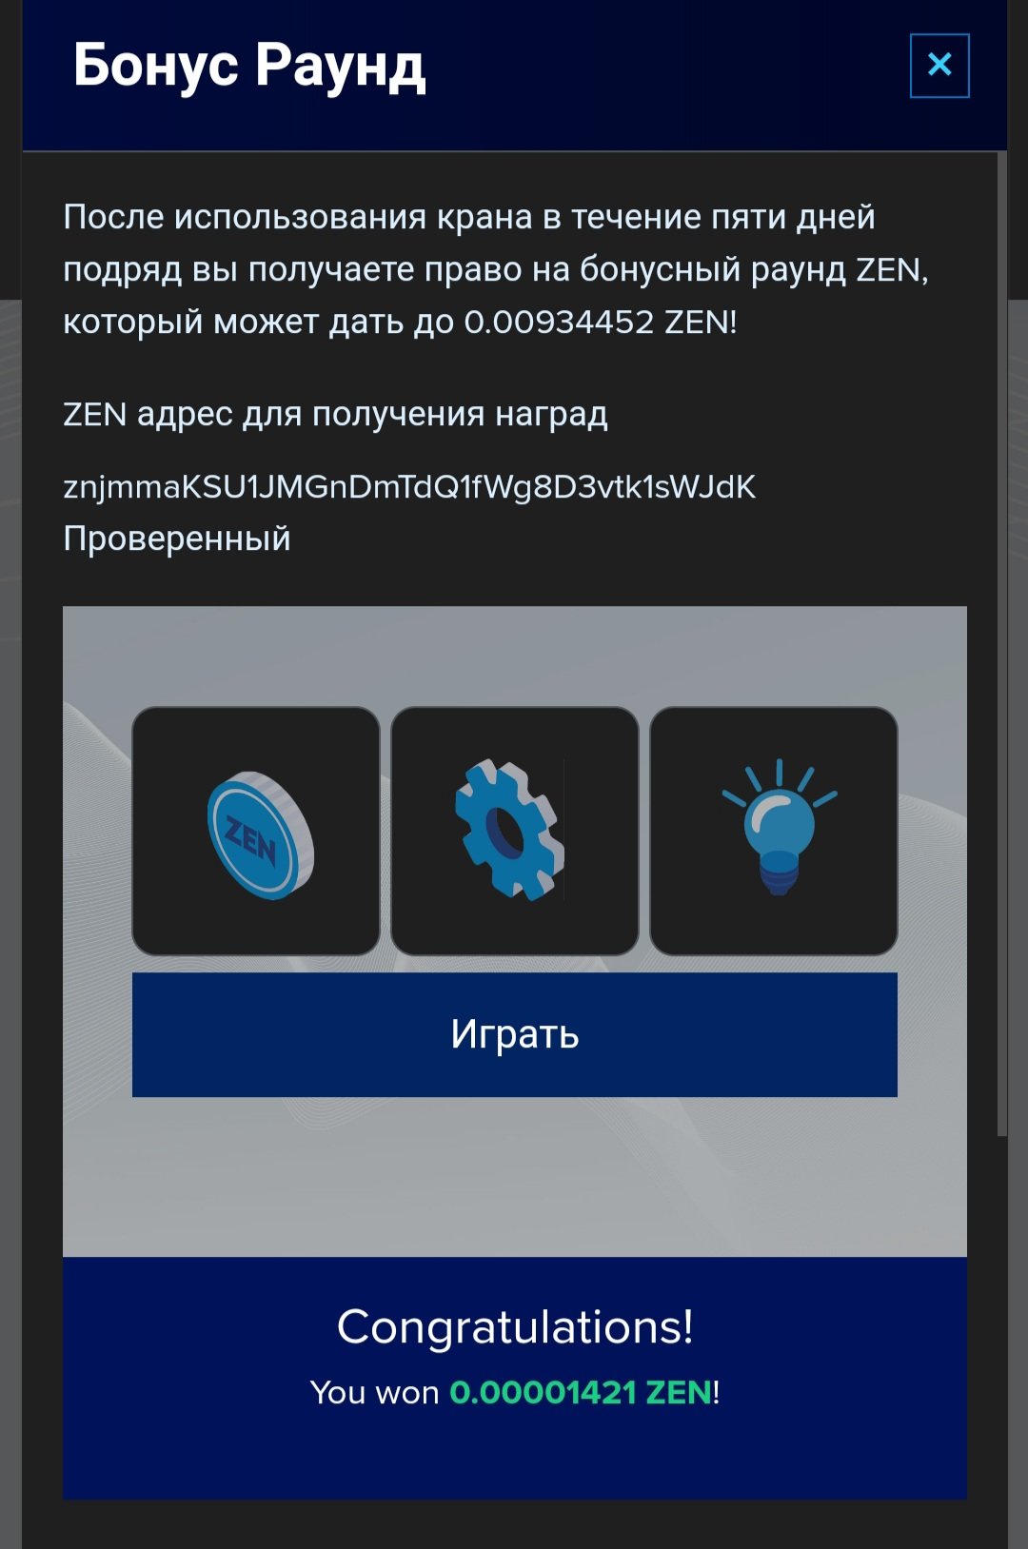This screenshot has height=1549, width=1028.
Task: Click the grey game area below Играть
Action: point(515,1177)
